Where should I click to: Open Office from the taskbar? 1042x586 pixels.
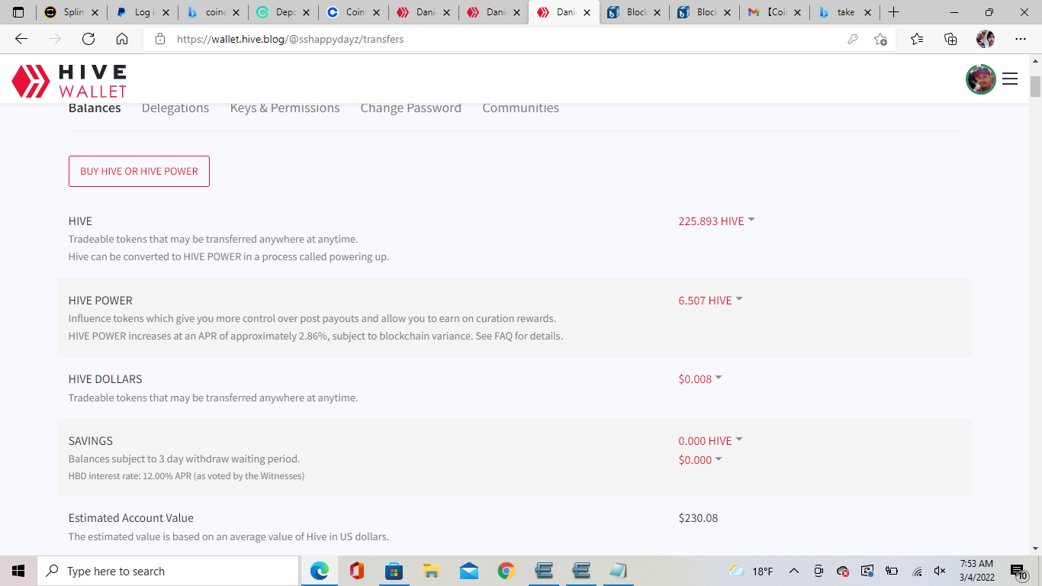(x=357, y=571)
